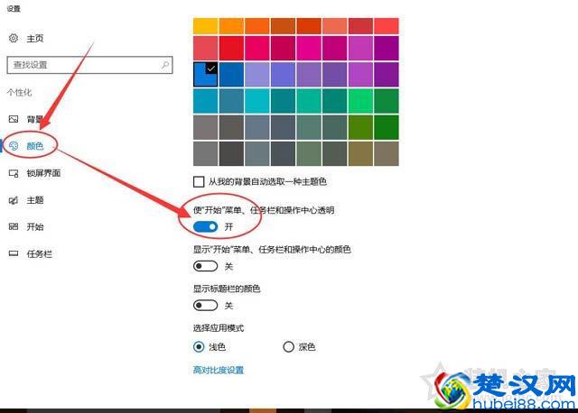The image size is (578, 413).
Task: Choose the darkest charcoal gray swatch
Action: tap(231, 153)
